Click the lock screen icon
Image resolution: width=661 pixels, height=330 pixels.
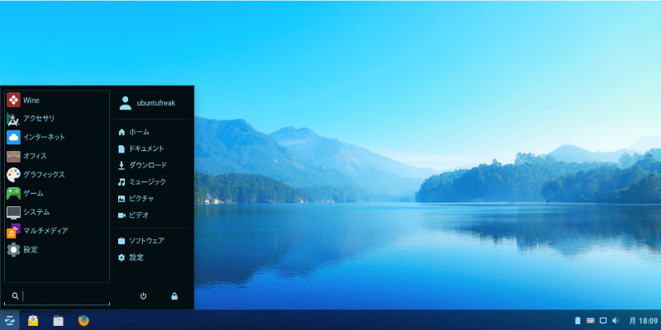pos(174,296)
